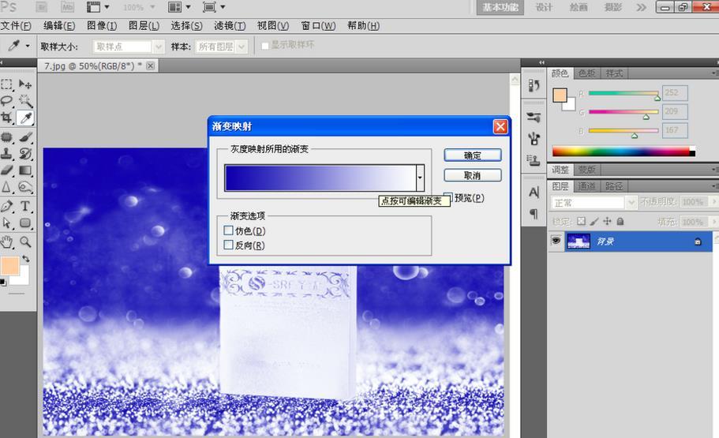Select the Pen tool
Image resolution: width=719 pixels, height=438 pixels.
7,206
